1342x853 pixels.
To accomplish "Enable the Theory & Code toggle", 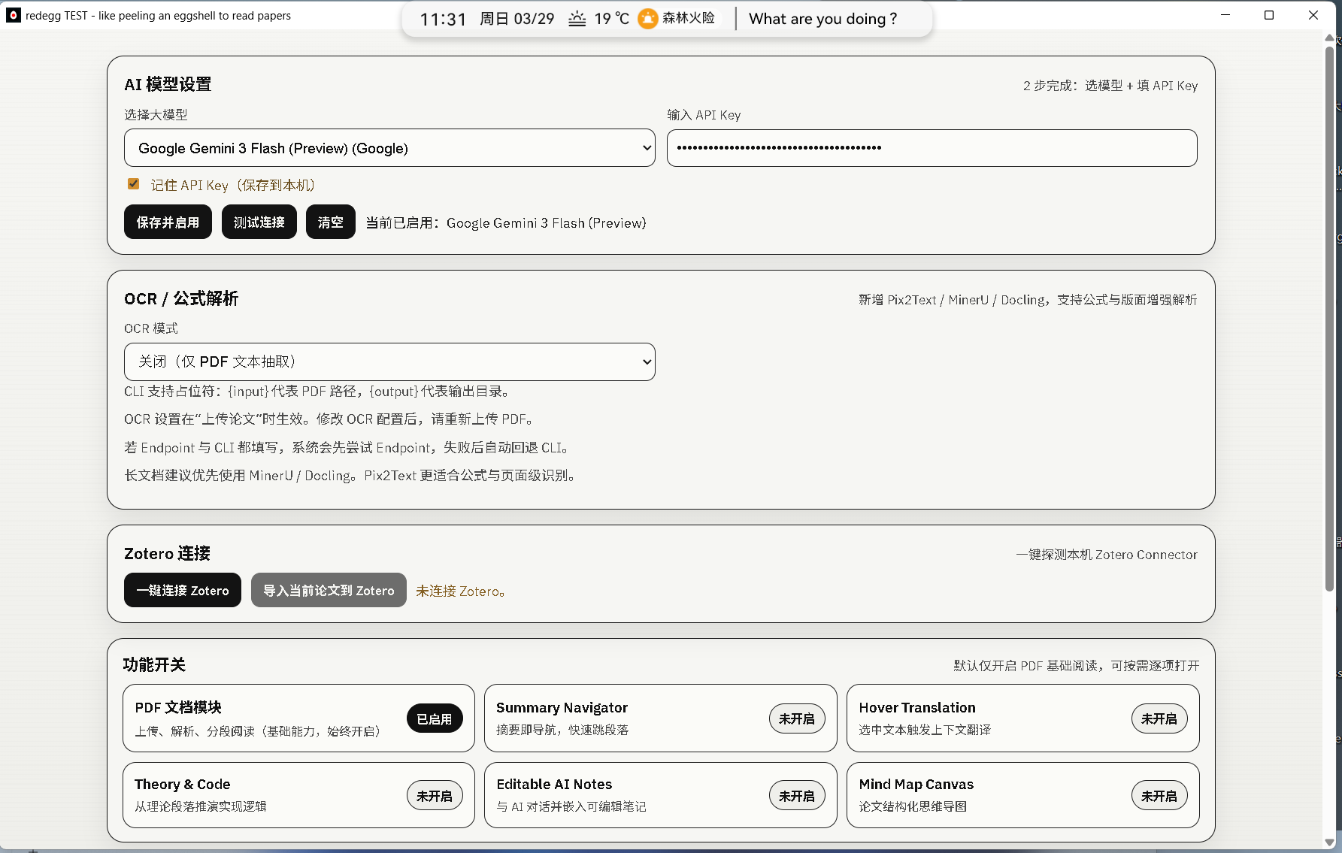I will (x=434, y=796).
